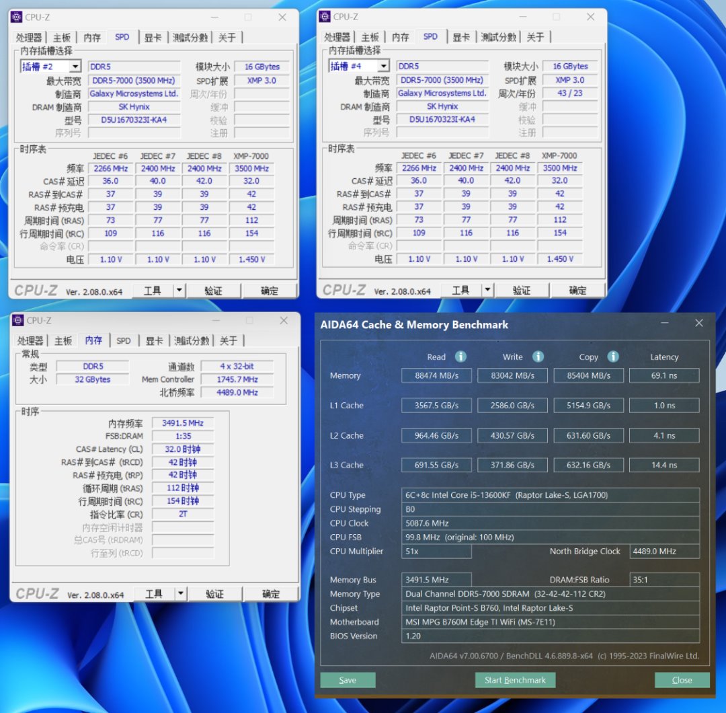
Task: Switch to 主板 tab in top-right CPU-Z
Action: pos(370,37)
